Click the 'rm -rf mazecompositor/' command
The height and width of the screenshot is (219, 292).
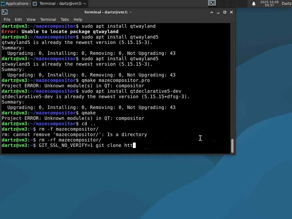[x=70, y=140]
